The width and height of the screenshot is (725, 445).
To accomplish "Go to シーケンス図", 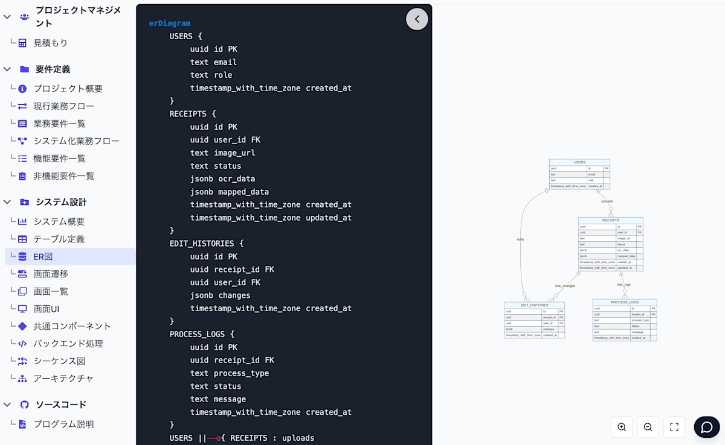I will coord(59,361).
